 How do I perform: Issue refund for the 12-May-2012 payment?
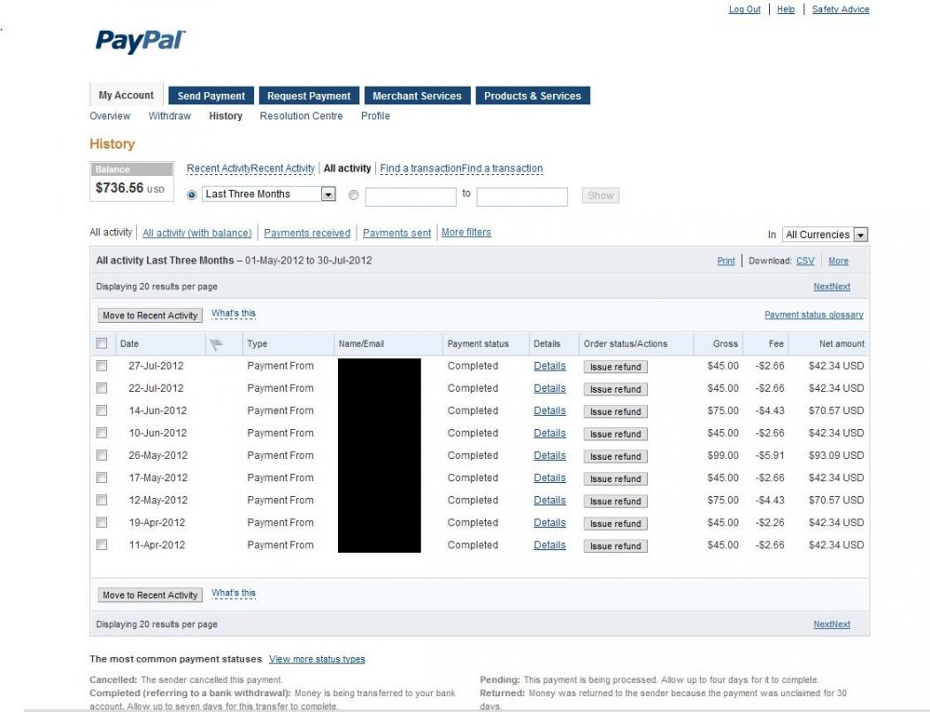click(616, 501)
